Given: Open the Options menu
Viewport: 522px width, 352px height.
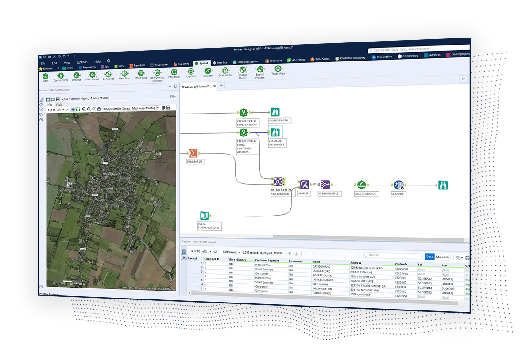Looking at the screenshot, I should point(82,62).
